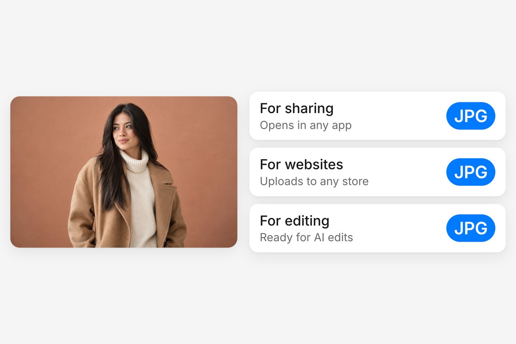Click the "For sharing" heading
Screen dimensions: 516x344
297,108
